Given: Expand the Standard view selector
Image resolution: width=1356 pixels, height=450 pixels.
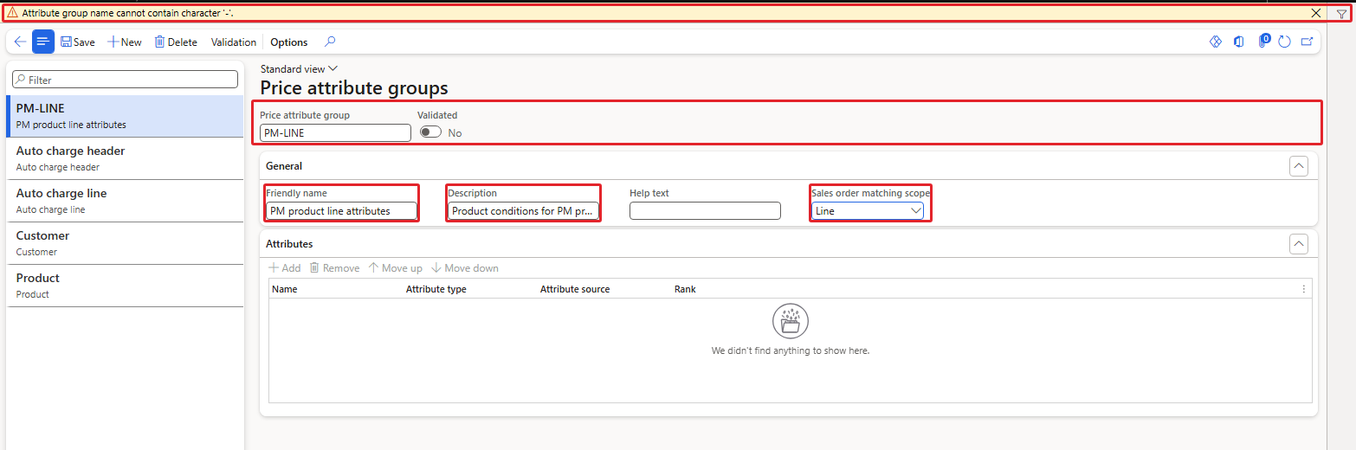Looking at the screenshot, I should (299, 69).
